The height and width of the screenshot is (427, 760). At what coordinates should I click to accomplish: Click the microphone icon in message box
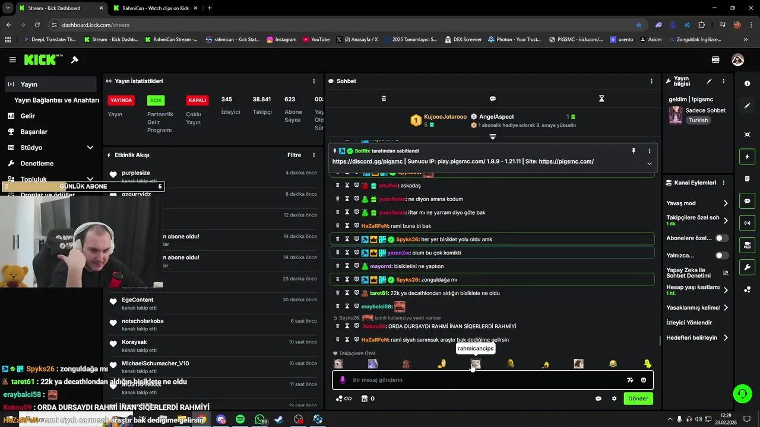point(343,380)
